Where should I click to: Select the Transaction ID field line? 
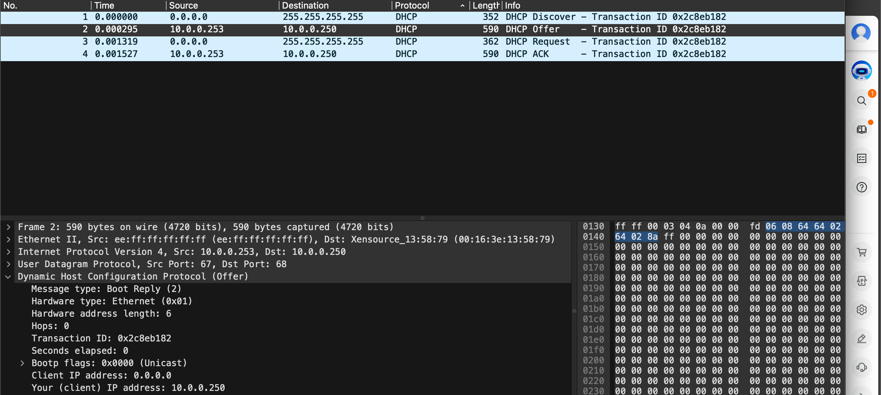[101, 338]
